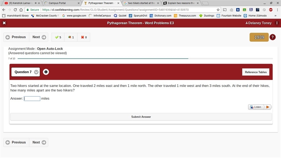The image size is (281, 158).
Task: Reload the page
Action: point(15,10)
